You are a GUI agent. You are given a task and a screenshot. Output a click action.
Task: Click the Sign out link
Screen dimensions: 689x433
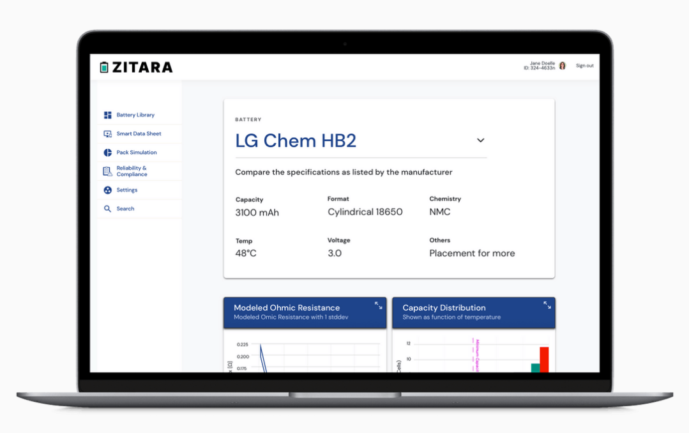tap(584, 66)
